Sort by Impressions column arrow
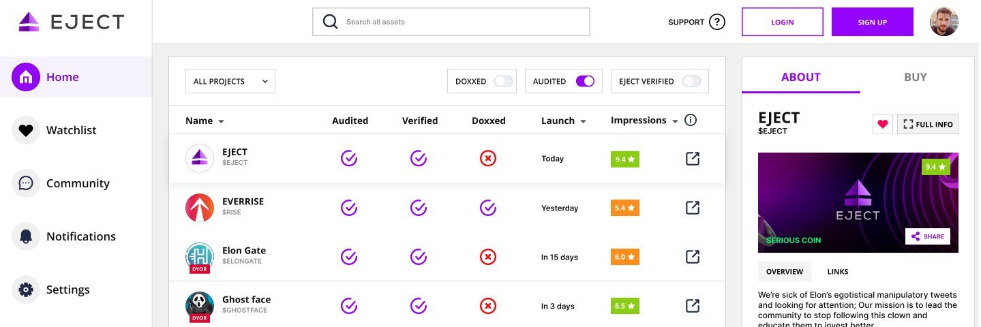 [x=675, y=121]
